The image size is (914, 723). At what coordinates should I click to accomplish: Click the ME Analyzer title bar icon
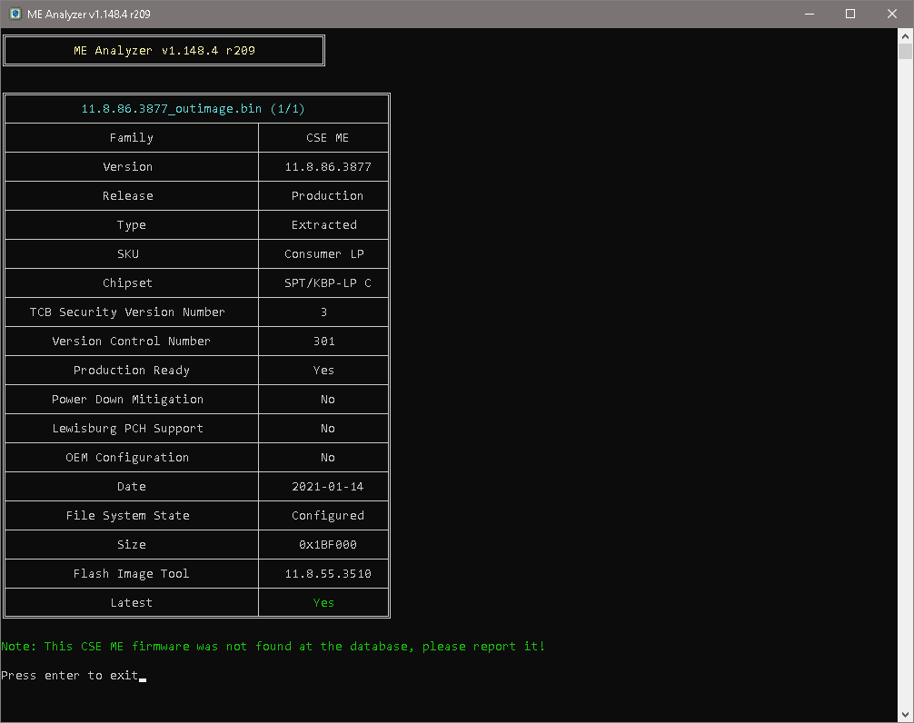tap(15, 14)
